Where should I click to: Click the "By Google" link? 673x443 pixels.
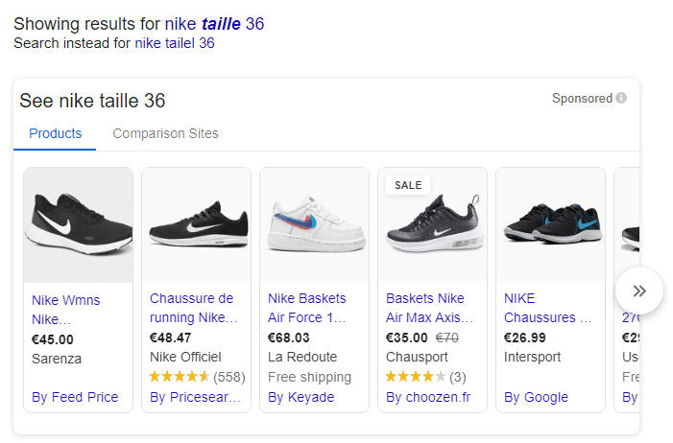(536, 397)
